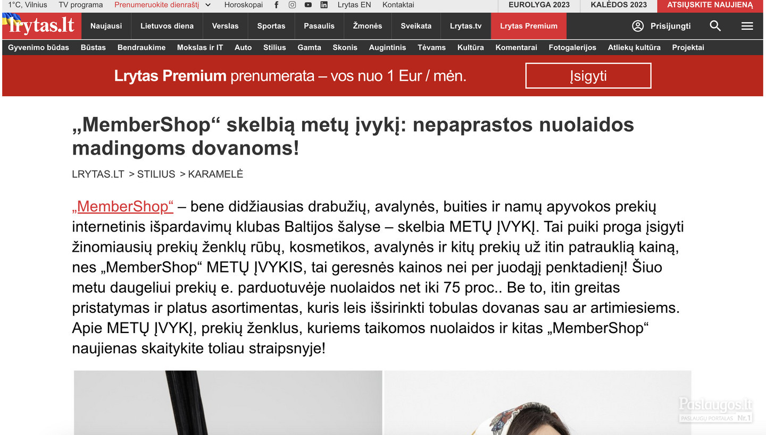Click the Įsigyti subscription button
This screenshot has height=435, width=766.
pos(588,75)
